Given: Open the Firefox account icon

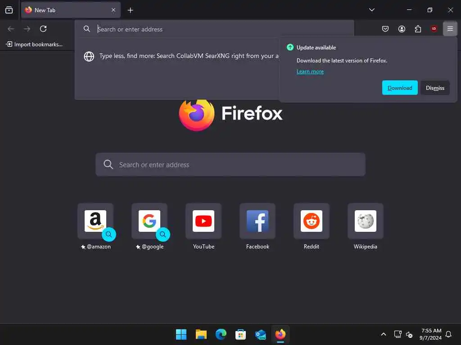Looking at the screenshot, I should 402,29.
